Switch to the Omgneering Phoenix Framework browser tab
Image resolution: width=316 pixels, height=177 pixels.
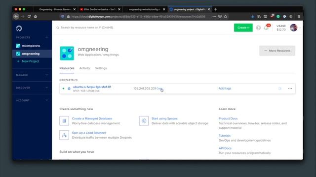(x=55, y=9)
